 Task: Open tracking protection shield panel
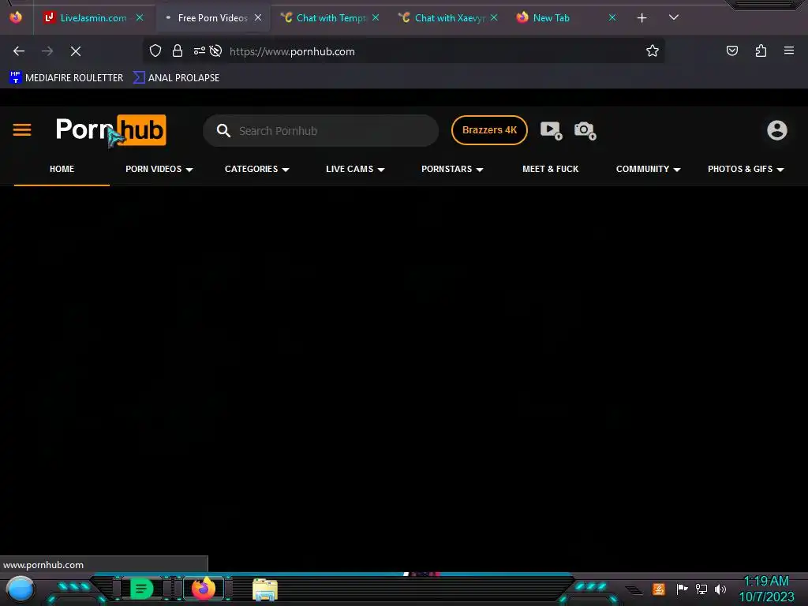point(155,50)
